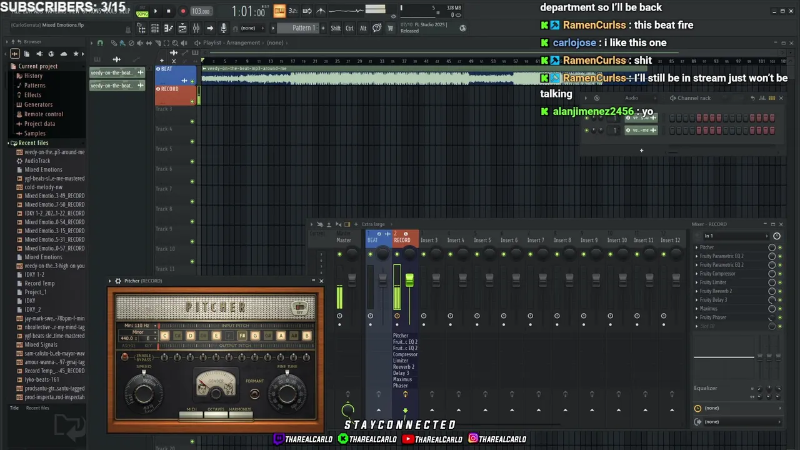Toggle the Fruity Delay 3 enable light

coord(779,300)
